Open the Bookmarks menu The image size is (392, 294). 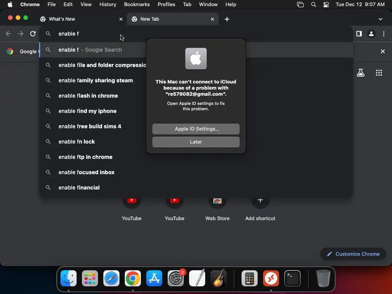[137, 5]
